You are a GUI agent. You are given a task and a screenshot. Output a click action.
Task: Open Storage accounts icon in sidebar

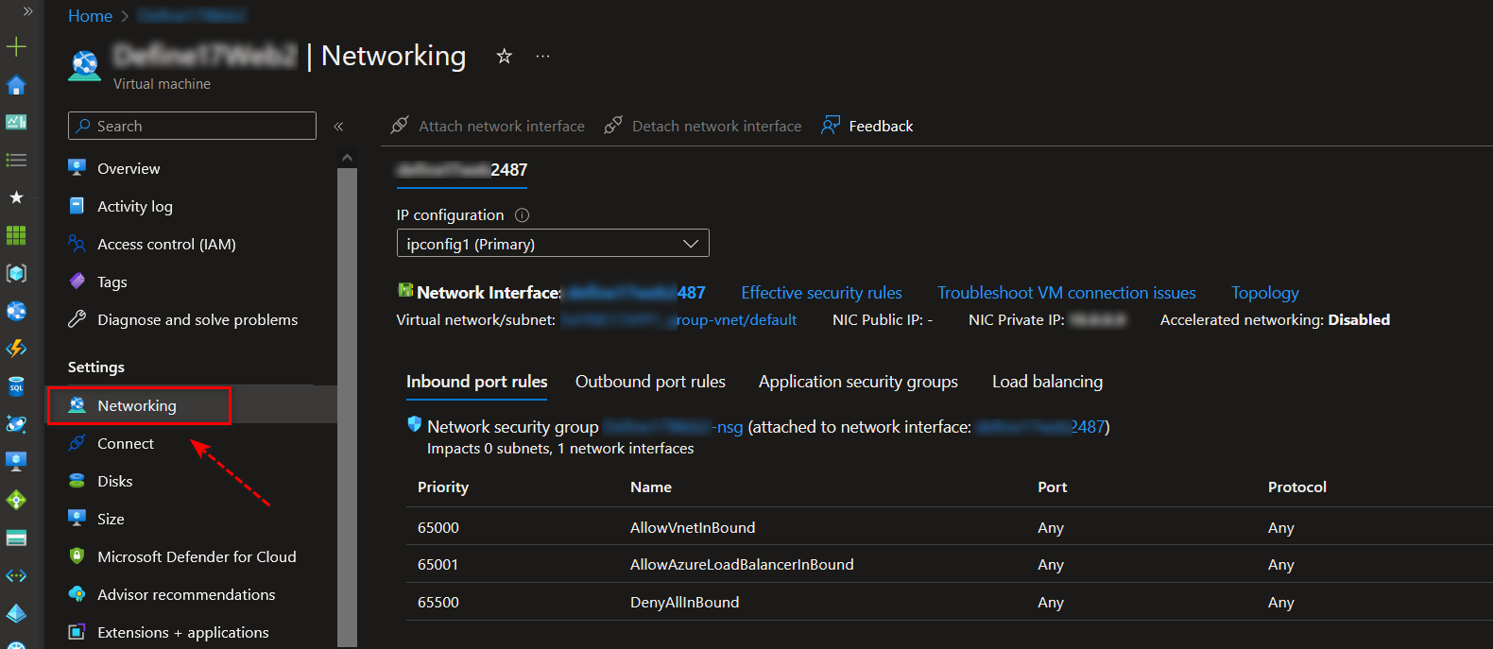pyautogui.click(x=16, y=538)
